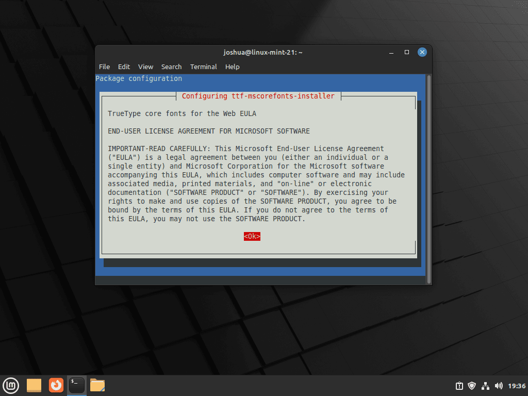
Task: Click the Configuring ttf-mscorefonts-installer title
Action: pos(258,96)
